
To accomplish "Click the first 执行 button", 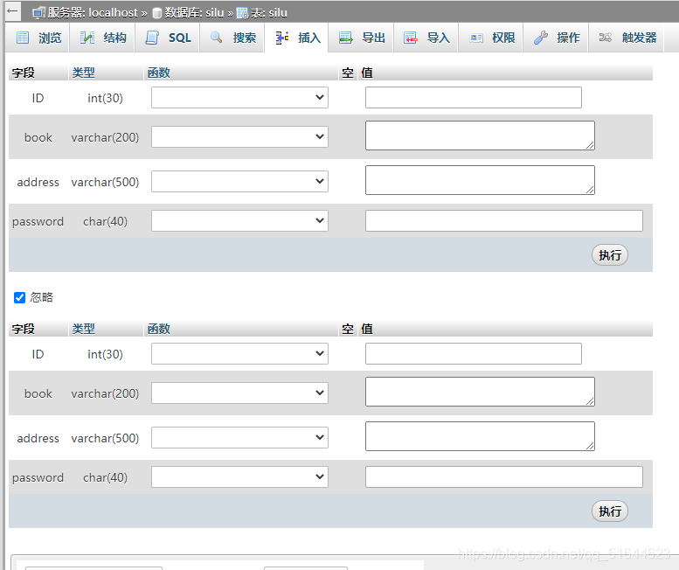I will pos(610,255).
